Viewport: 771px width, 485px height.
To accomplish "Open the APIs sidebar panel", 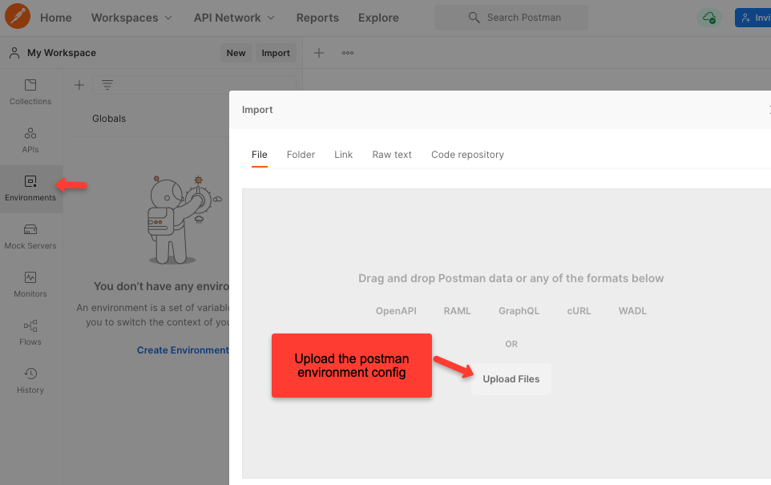I will pyautogui.click(x=30, y=140).
